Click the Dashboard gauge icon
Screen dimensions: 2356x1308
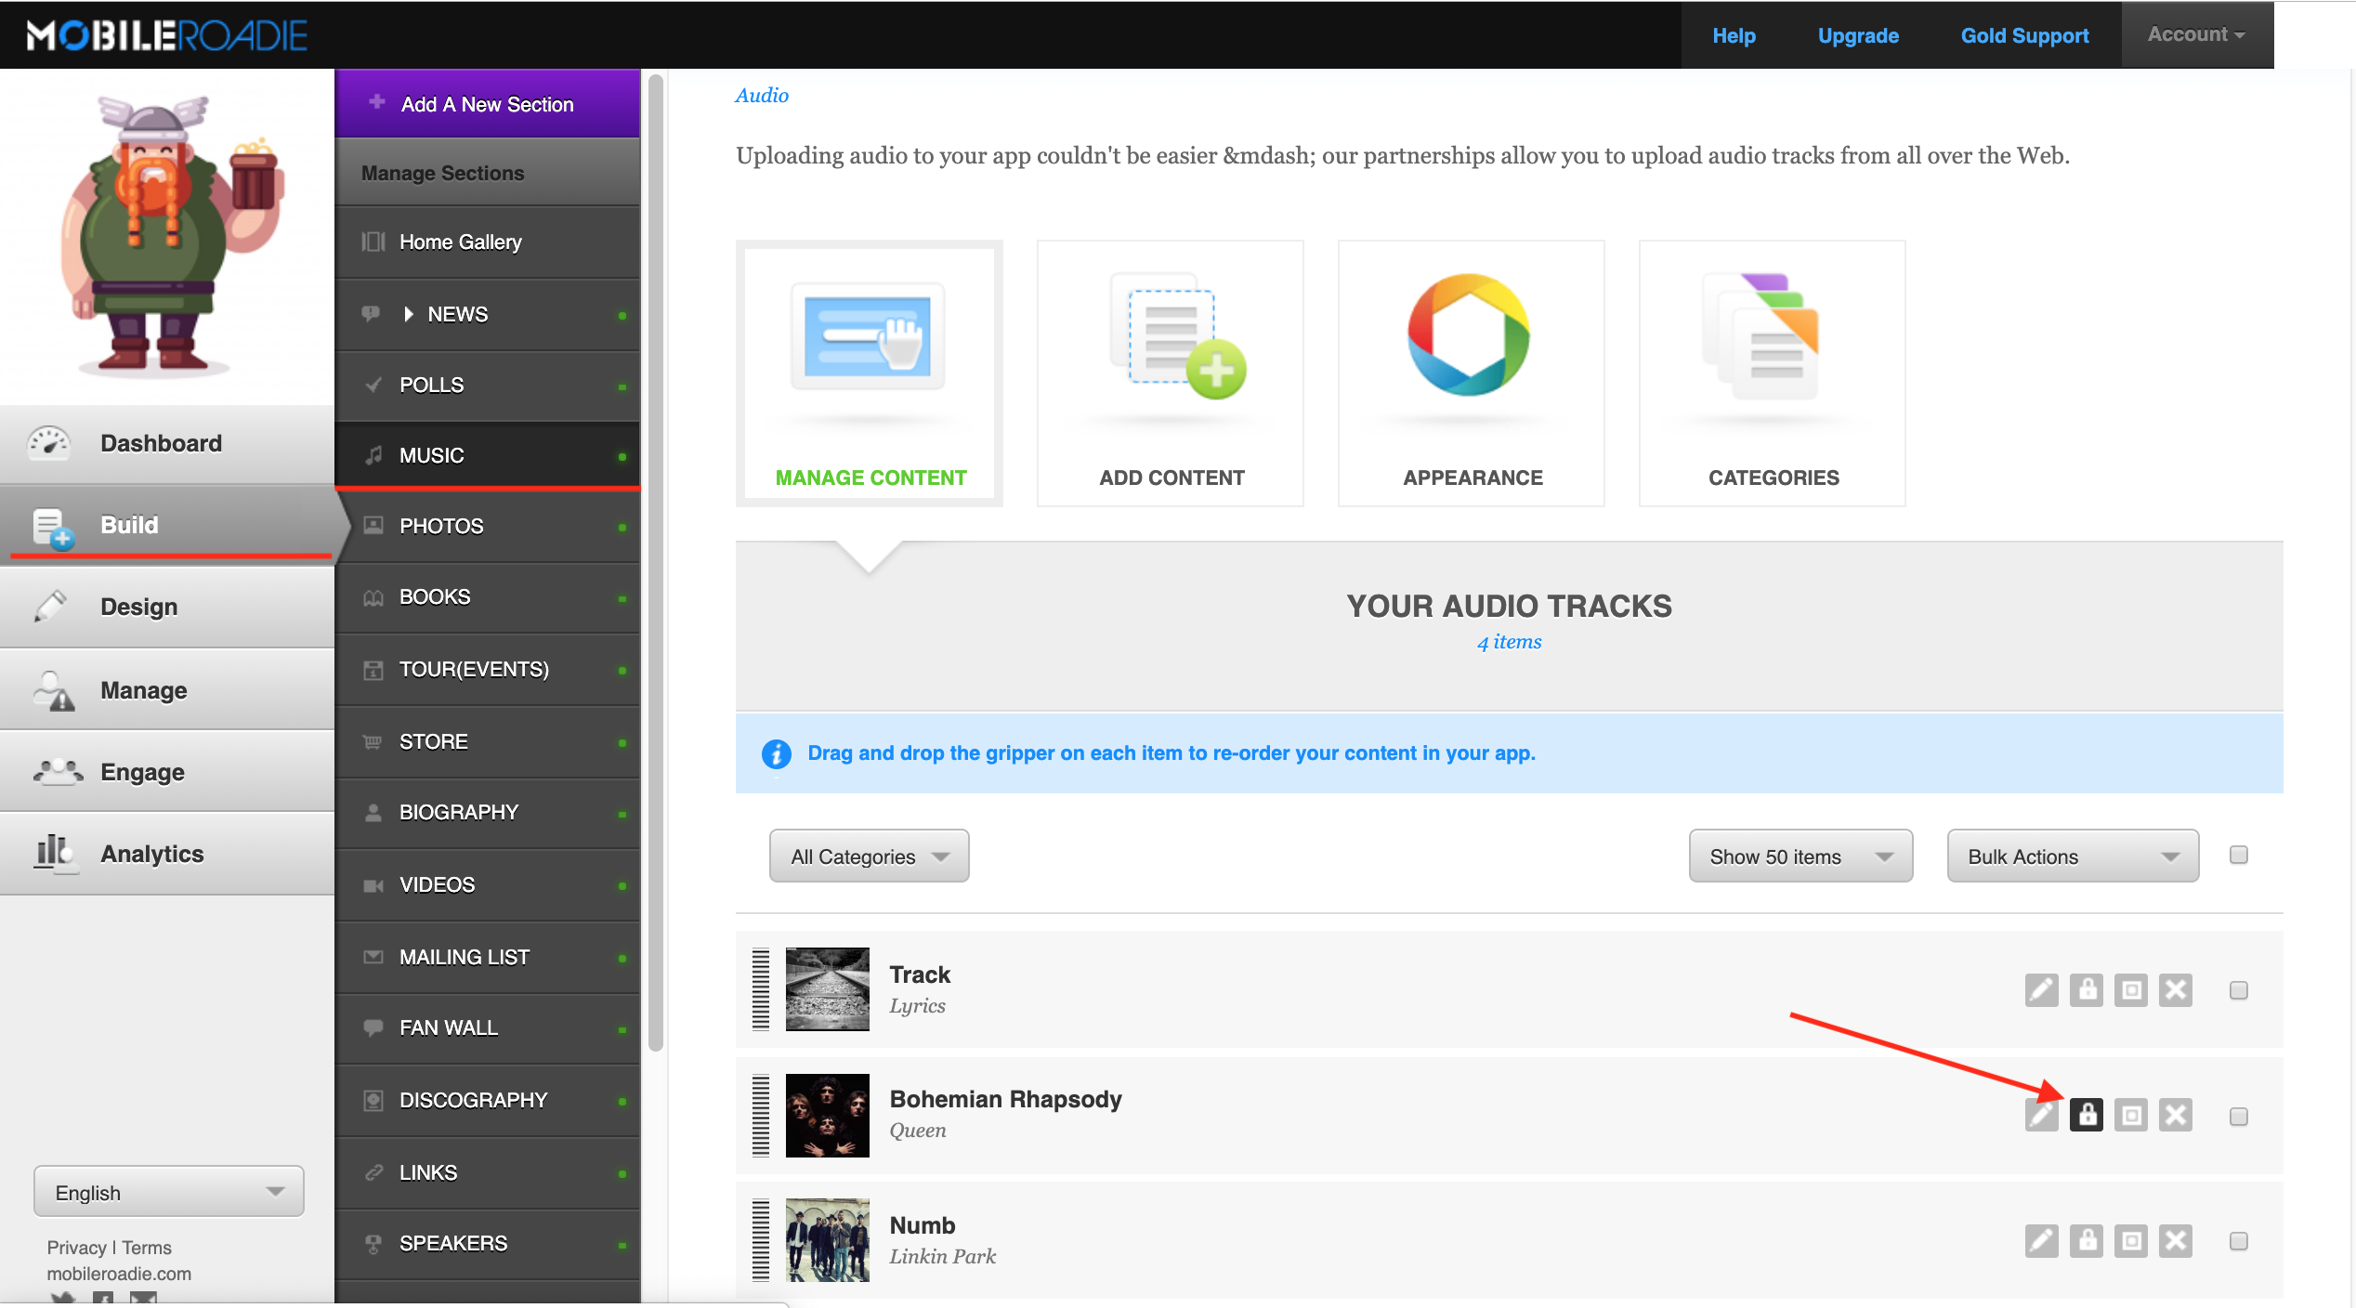(x=48, y=443)
